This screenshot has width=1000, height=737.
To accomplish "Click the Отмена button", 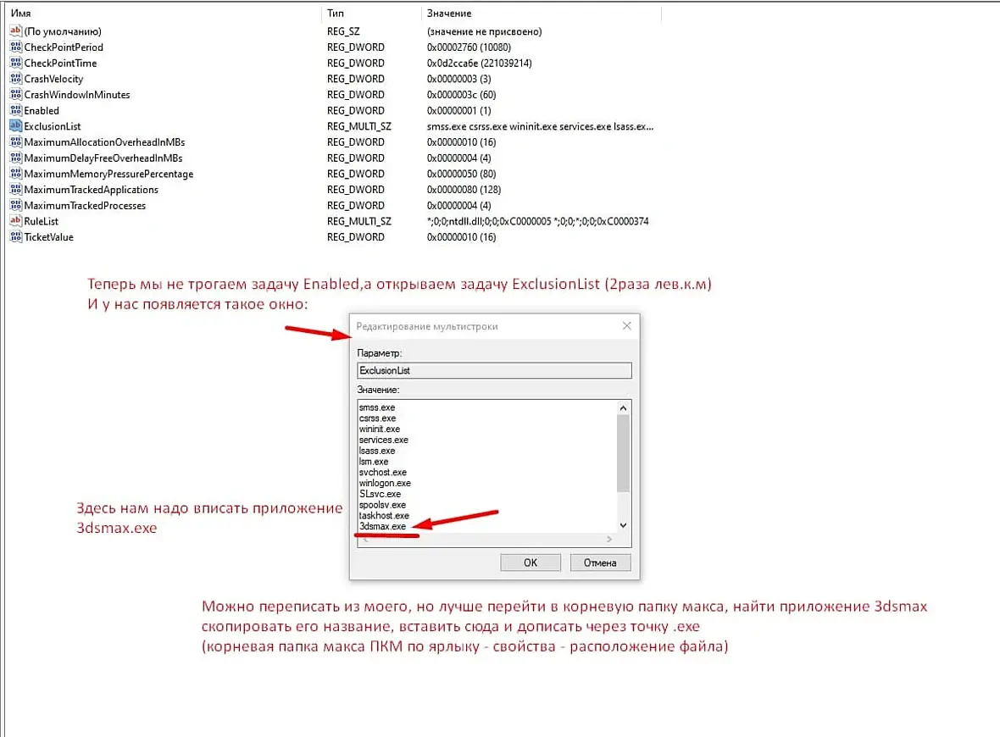I will [x=600, y=562].
